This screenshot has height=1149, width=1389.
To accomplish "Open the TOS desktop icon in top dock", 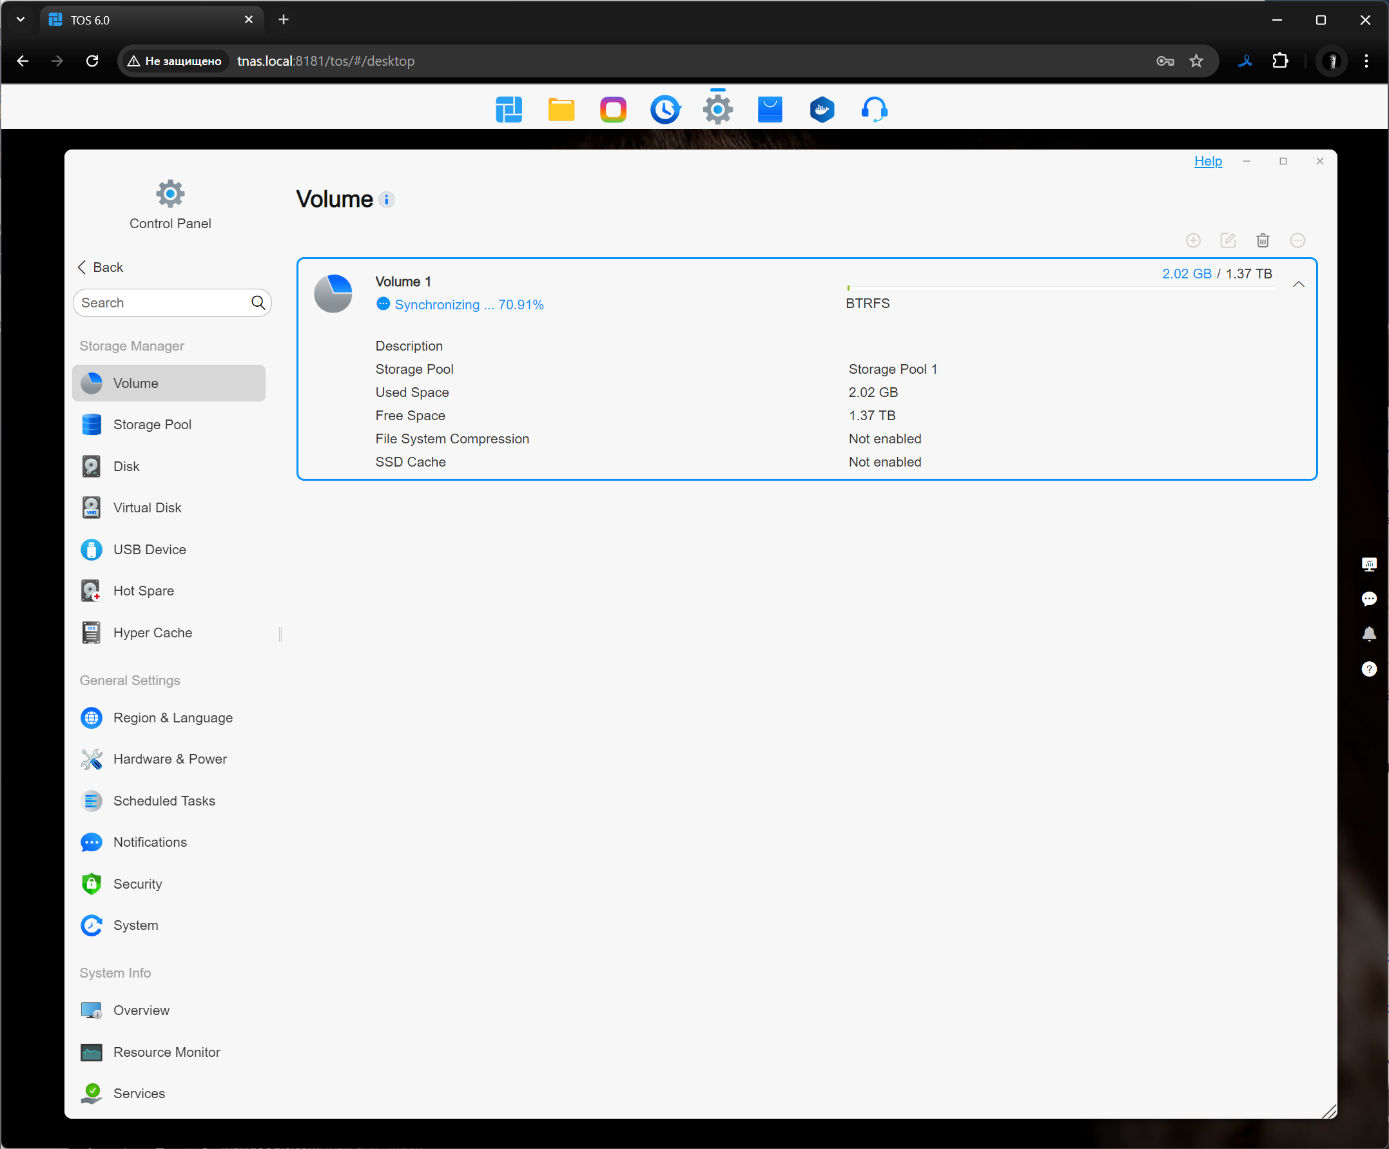I will click(509, 110).
